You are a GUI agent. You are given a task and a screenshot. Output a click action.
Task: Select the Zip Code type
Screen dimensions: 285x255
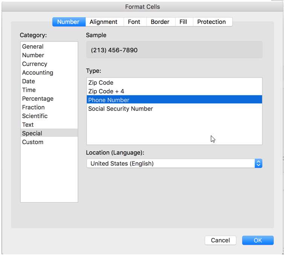174,83
